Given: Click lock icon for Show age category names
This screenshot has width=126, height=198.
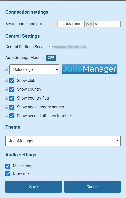Looking at the screenshot, I should coord(7,107).
